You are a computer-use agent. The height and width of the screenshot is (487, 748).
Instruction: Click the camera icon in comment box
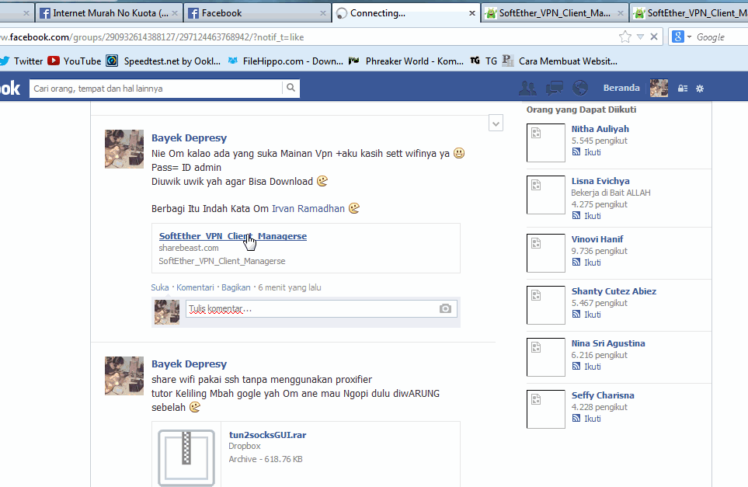tap(445, 308)
